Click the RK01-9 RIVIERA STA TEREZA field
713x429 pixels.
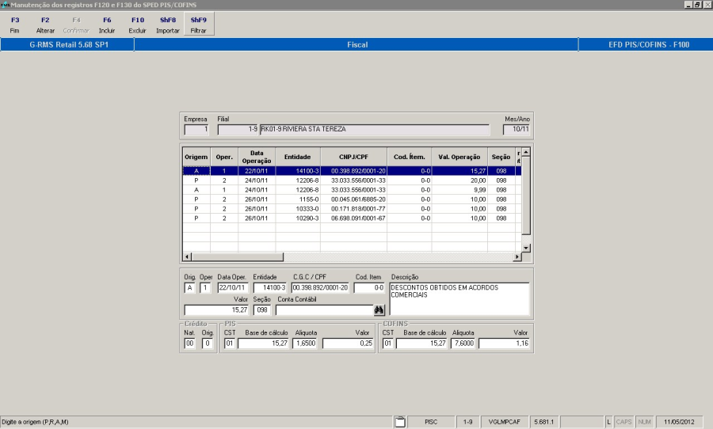coord(375,130)
